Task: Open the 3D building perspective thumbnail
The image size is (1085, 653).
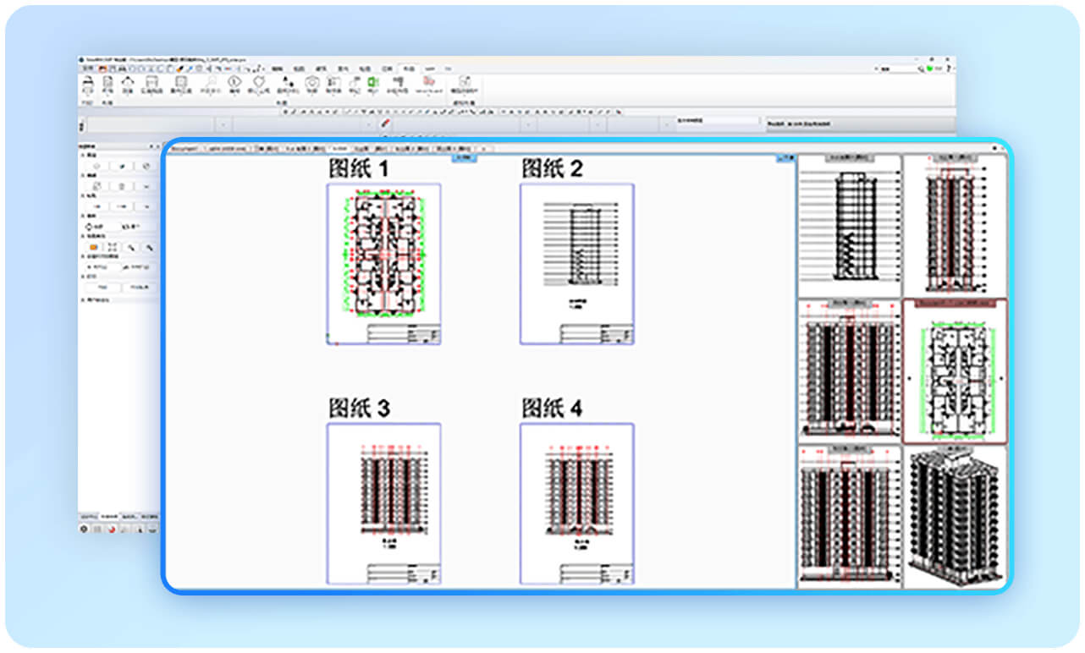Action: (x=955, y=515)
